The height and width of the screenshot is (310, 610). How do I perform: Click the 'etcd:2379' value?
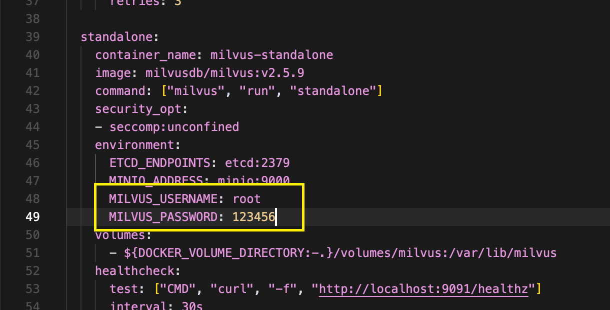(x=257, y=162)
